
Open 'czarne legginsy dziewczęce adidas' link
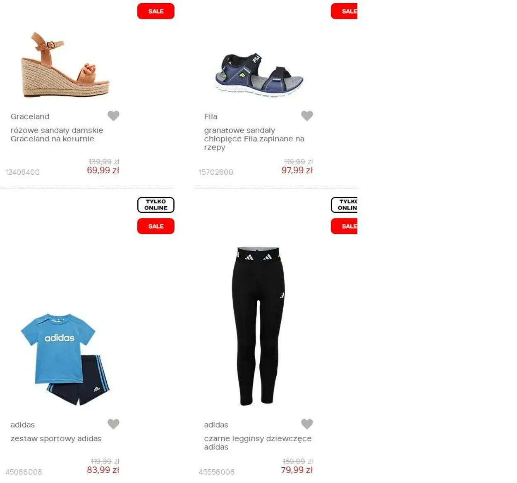tap(258, 443)
